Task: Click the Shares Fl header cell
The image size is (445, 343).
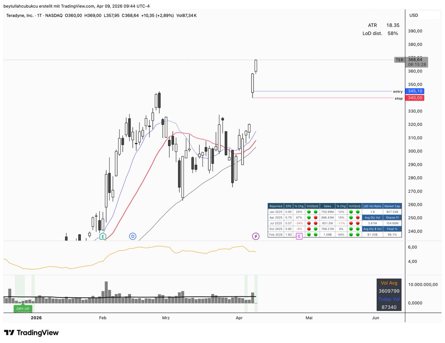Action: [392, 217]
